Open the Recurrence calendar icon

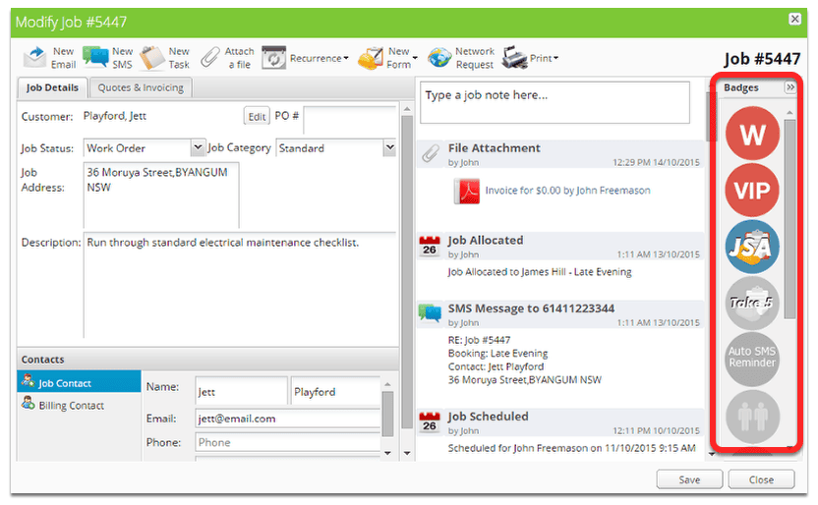click(x=274, y=58)
